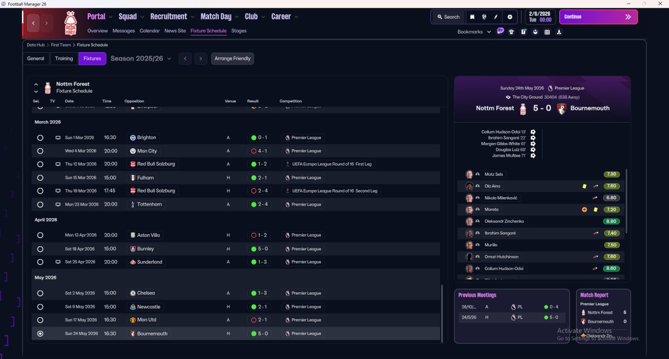This screenshot has height=359, width=669.
Task: Click Oleksandr Zinchenko's 8.80 rating badge
Action: pos(611,221)
